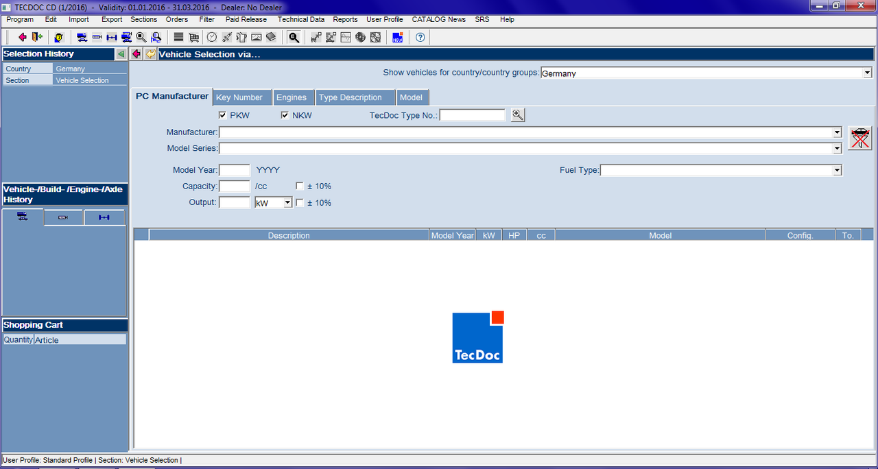Open the Fuel Type dropdown
Viewport: 878px width, 469px height.
coord(837,170)
